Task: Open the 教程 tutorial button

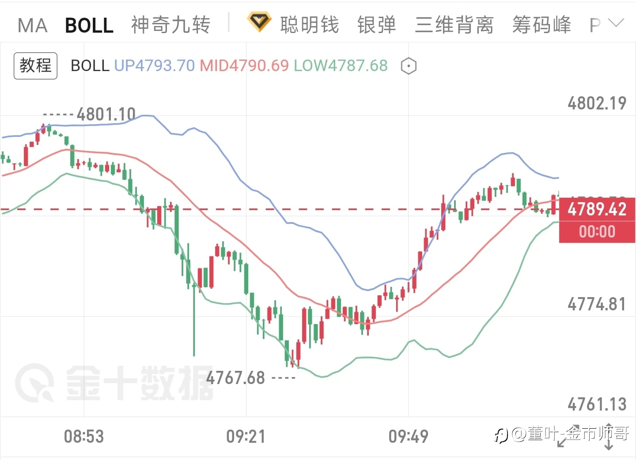Action: point(35,66)
